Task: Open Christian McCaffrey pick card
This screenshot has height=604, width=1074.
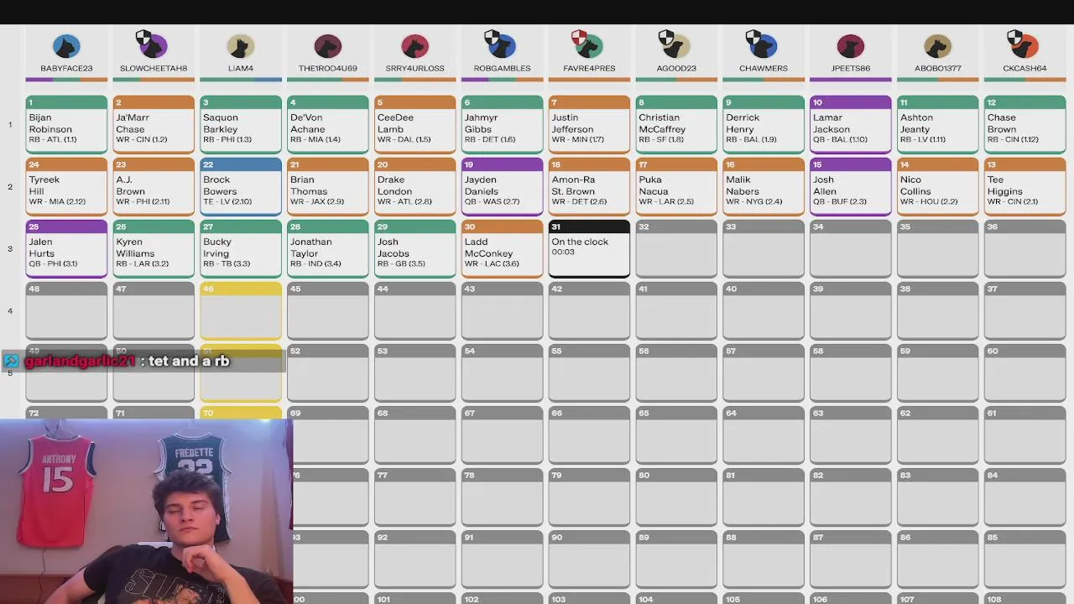Action: [676, 124]
